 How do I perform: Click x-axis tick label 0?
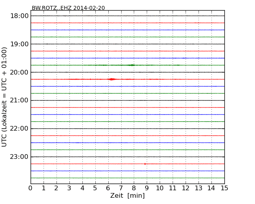point(31,188)
